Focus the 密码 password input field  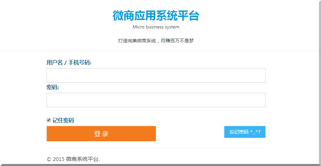(x=156, y=100)
